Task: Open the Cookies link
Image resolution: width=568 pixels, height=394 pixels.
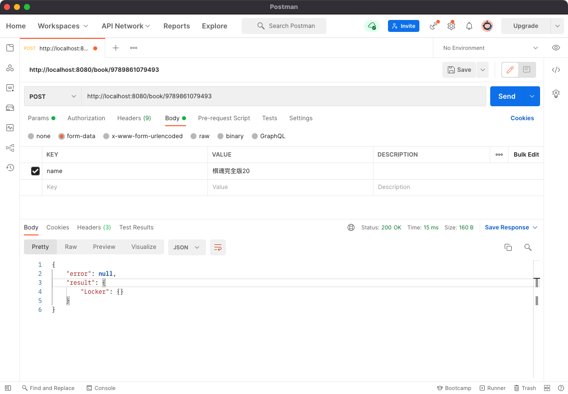Action: click(522, 118)
